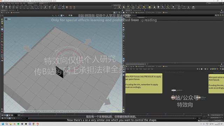Add an Area Light from shelf
Viewport: 224px width, 126px height.
(128, 7)
